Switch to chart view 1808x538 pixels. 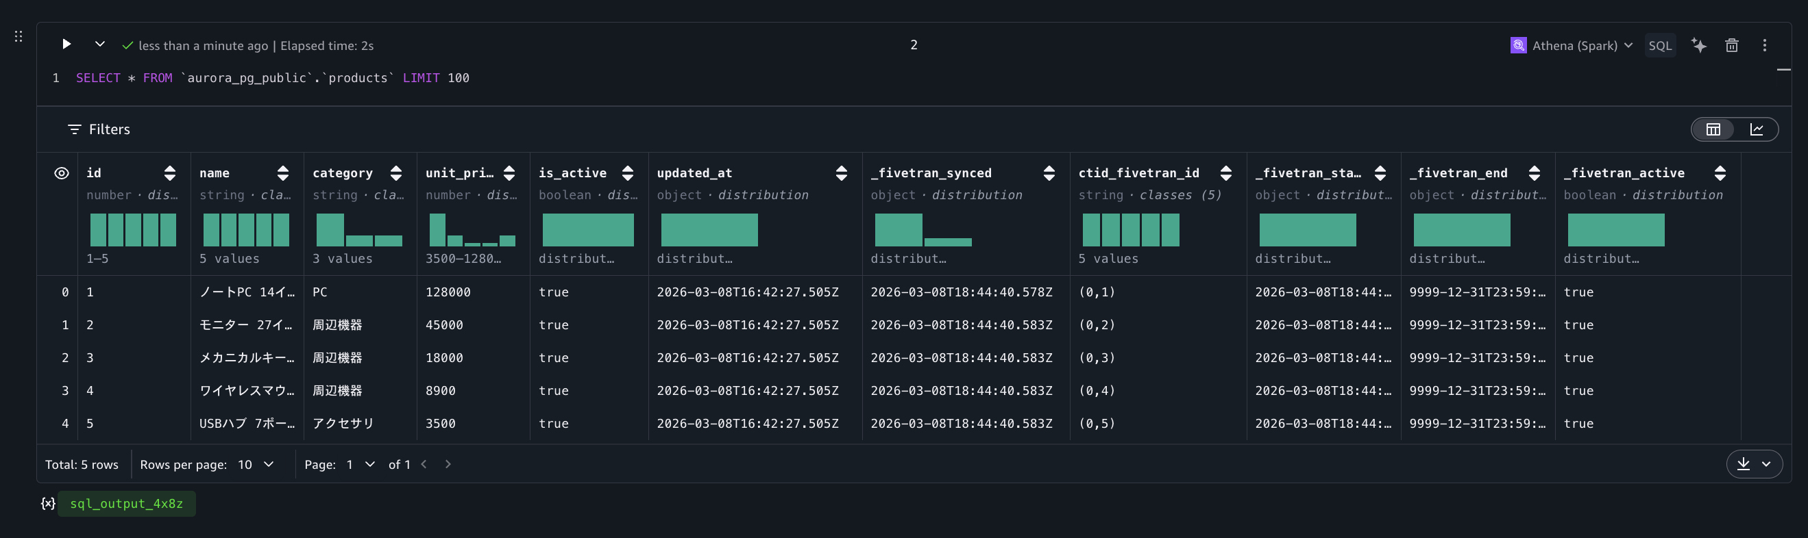click(1756, 129)
